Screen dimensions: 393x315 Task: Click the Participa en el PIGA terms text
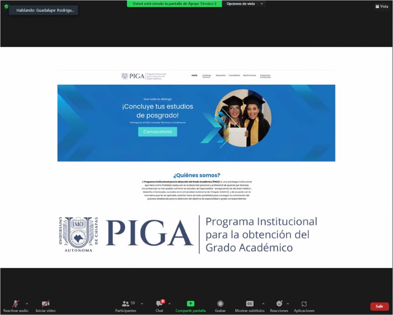tap(158, 123)
